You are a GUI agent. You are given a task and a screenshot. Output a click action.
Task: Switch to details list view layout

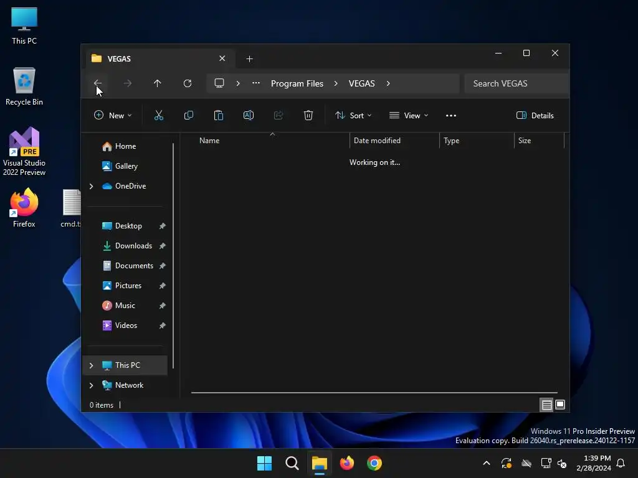pos(547,405)
